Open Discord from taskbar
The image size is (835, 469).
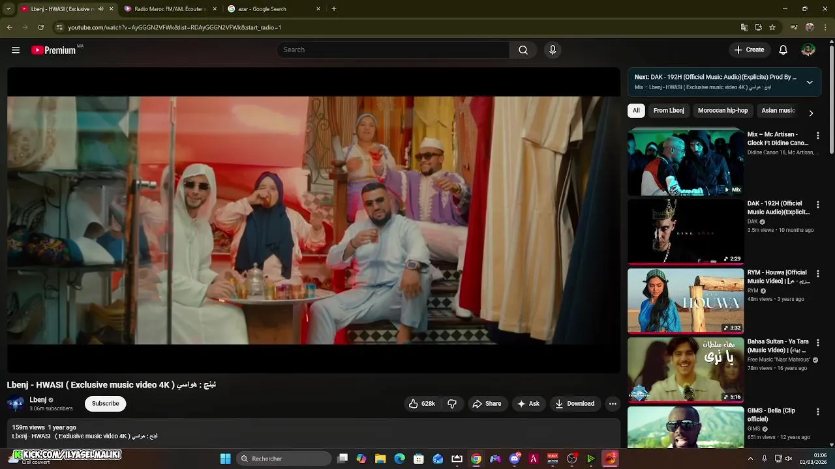pos(515,459)
